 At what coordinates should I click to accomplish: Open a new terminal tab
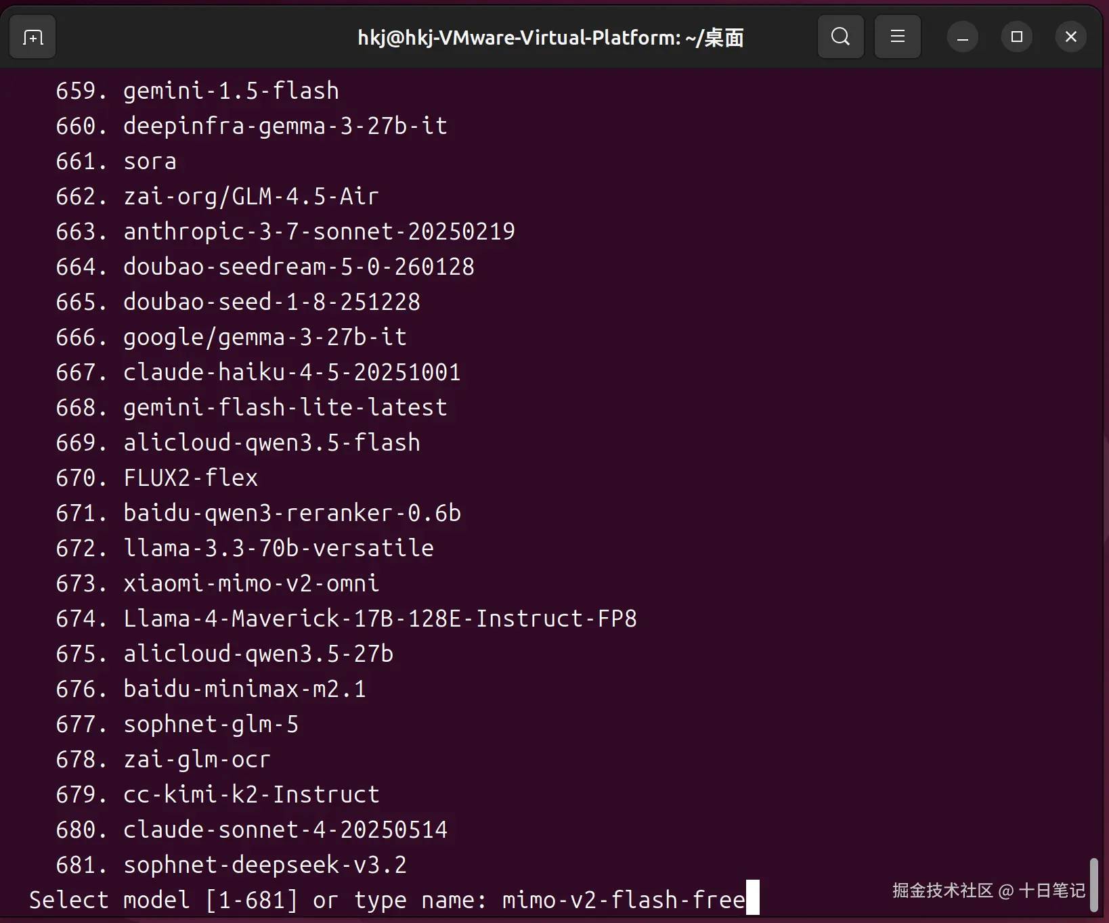32,37
